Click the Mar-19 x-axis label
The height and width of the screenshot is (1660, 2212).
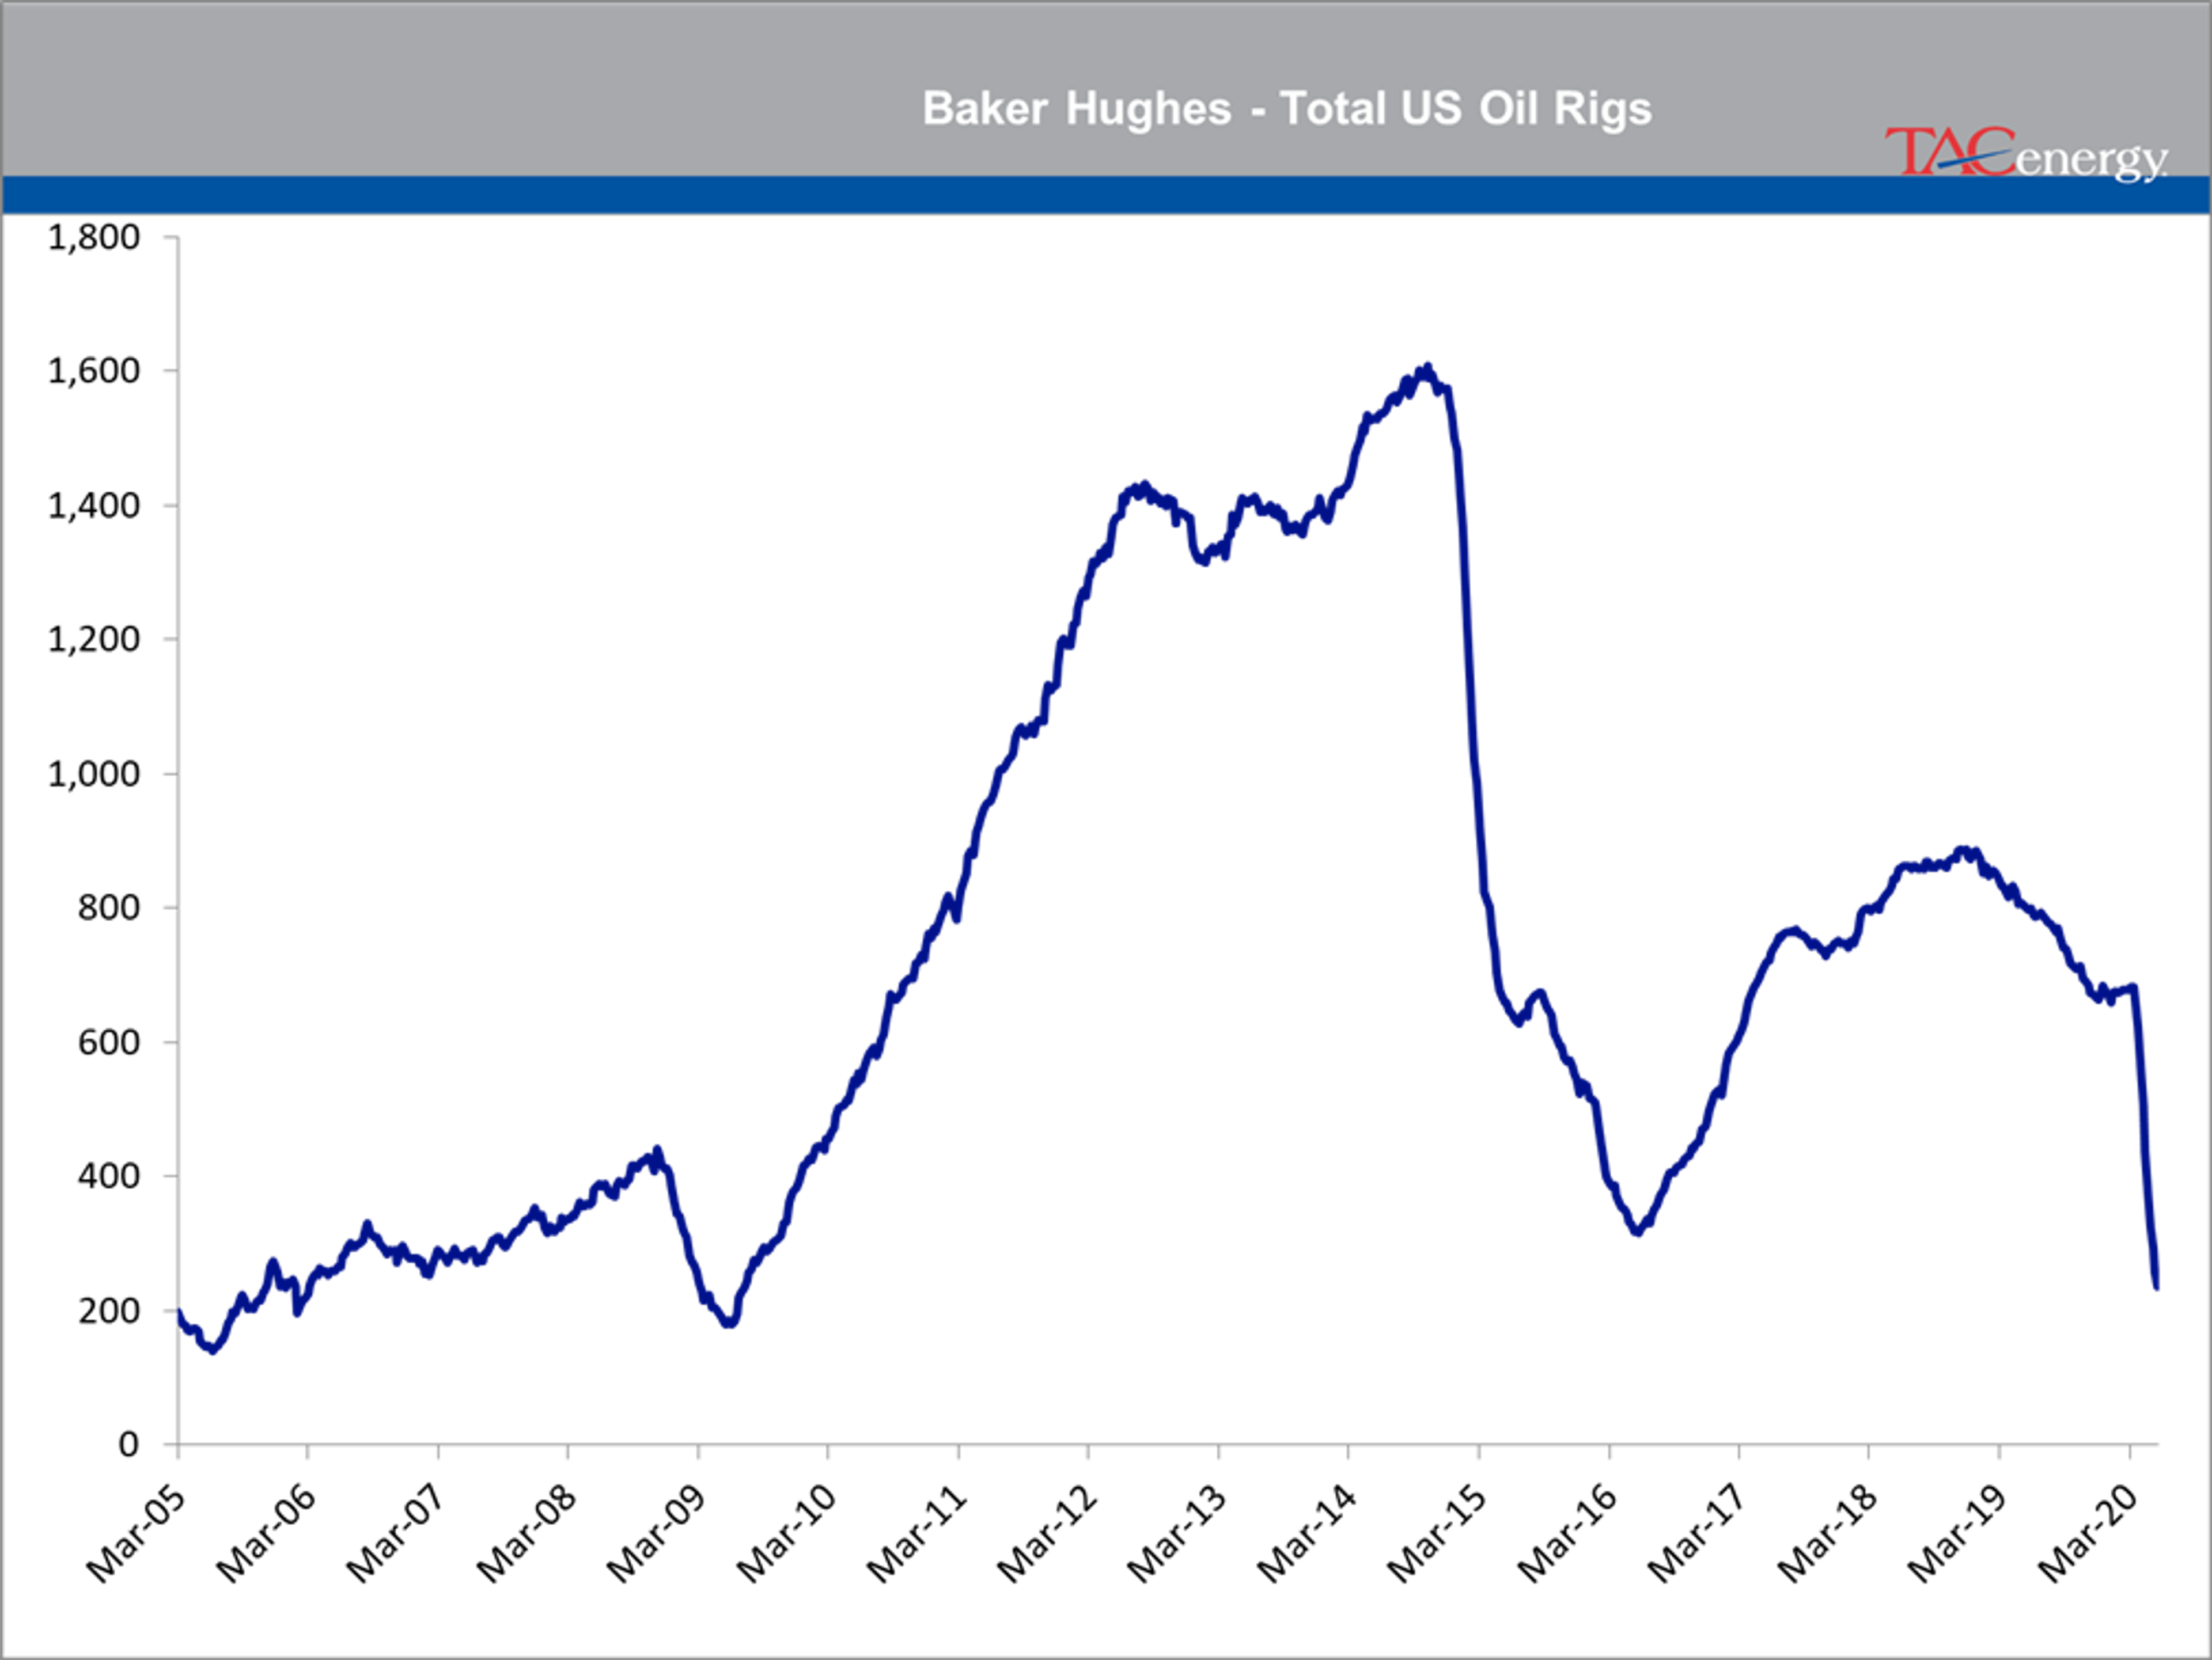click(1958, 1534)
